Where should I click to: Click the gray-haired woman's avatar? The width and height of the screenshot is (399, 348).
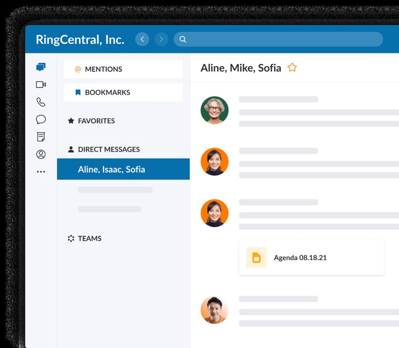[215, 110]
